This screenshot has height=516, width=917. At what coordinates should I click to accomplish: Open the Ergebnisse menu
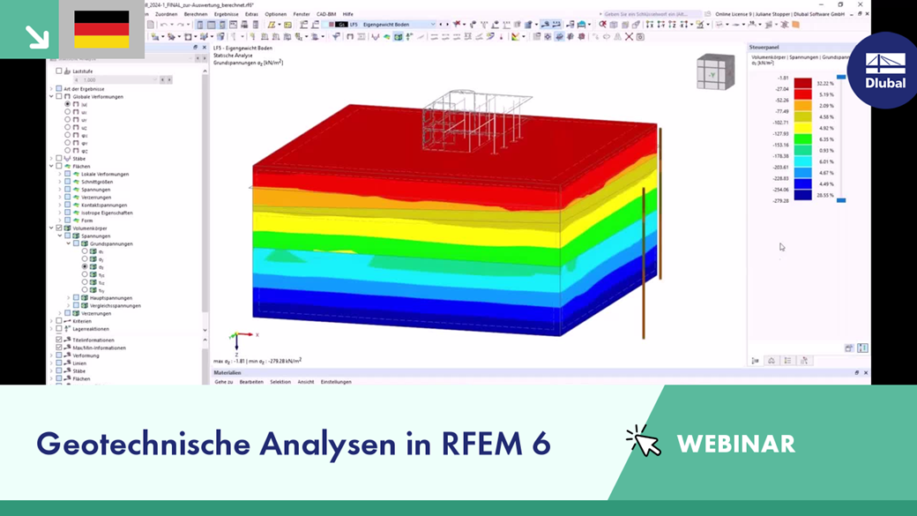[226, 14]
